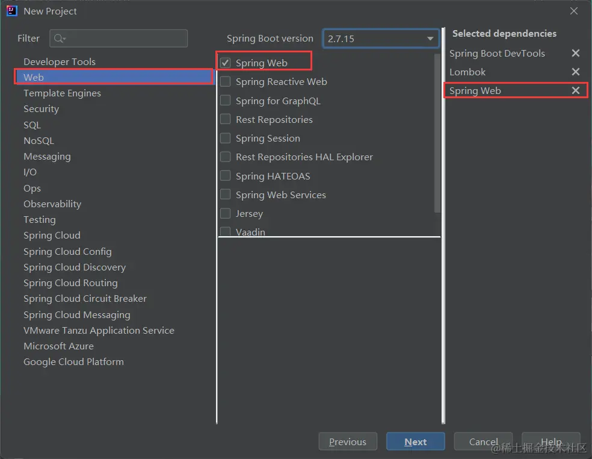Remove Lombok dependency with its X icon
592x459 pixels.
576,72
